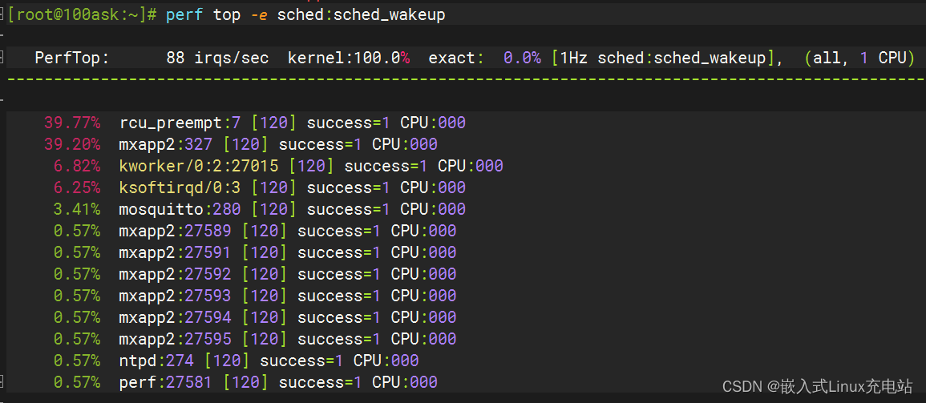Click the "mxapp2:27593" row entry
This screenshot has height=403, width=926.
click(x=175, y=295)
